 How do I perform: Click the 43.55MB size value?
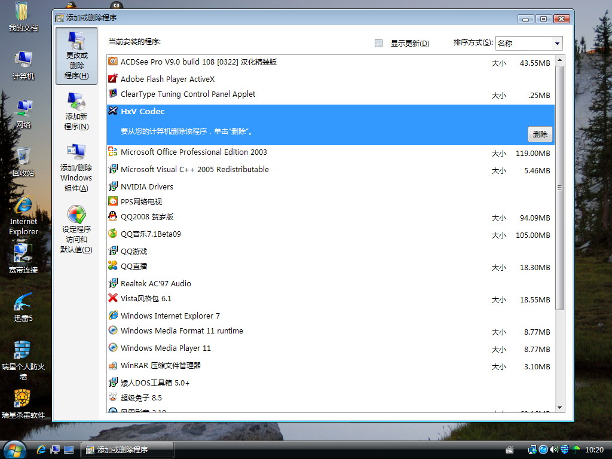click(x=535, y=63)
